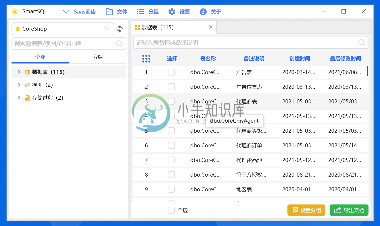Click the refresh database icon

(x=120, y=29)
